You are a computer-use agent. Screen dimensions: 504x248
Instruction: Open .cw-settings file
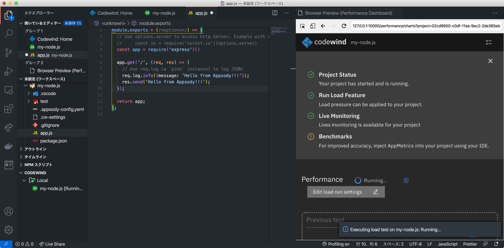(52, 117)
